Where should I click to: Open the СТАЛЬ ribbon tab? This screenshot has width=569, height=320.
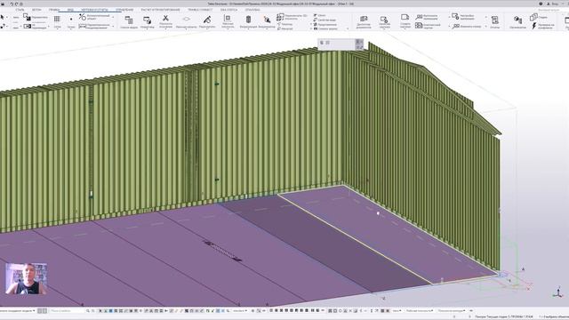tap(20, 10)
